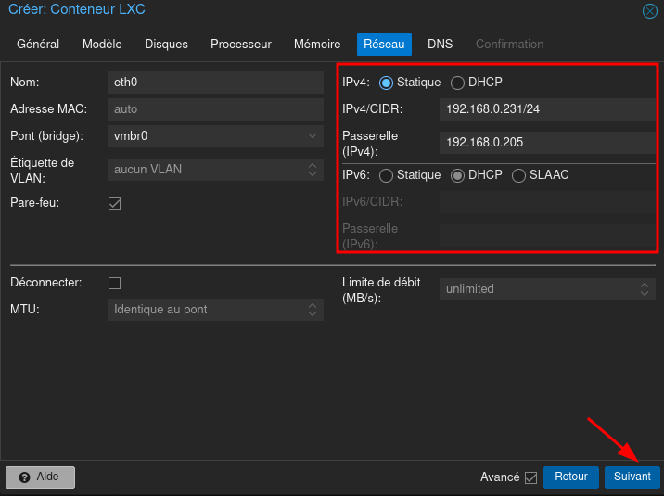Select IPv4 DHCP radio button
Viewport: 664px width, 496px height.
click(x=457, y=83)
